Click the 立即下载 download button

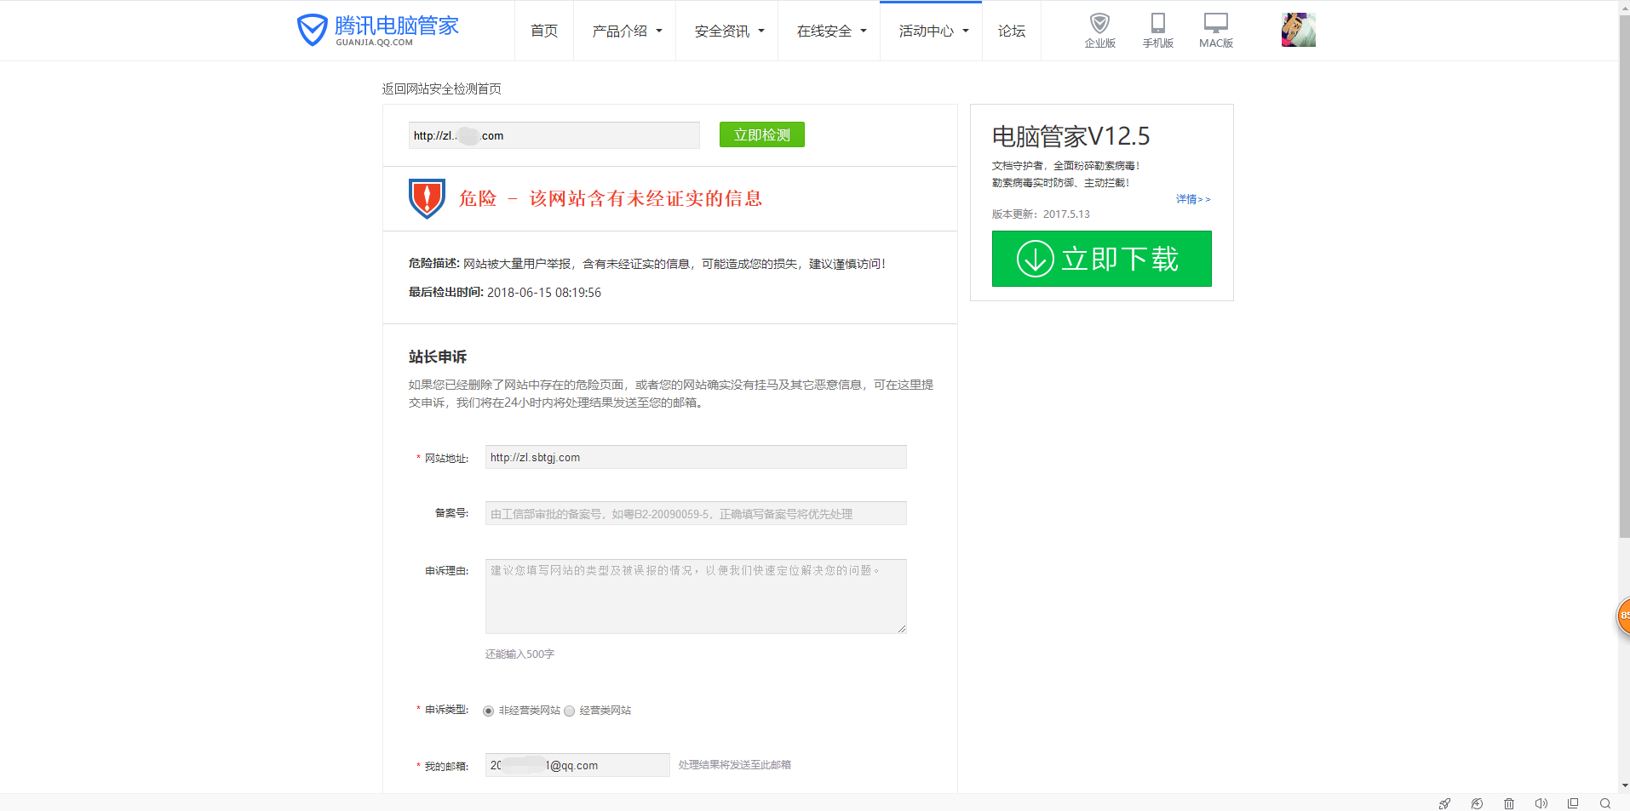pyautogui.click(x=1101, y=259)
